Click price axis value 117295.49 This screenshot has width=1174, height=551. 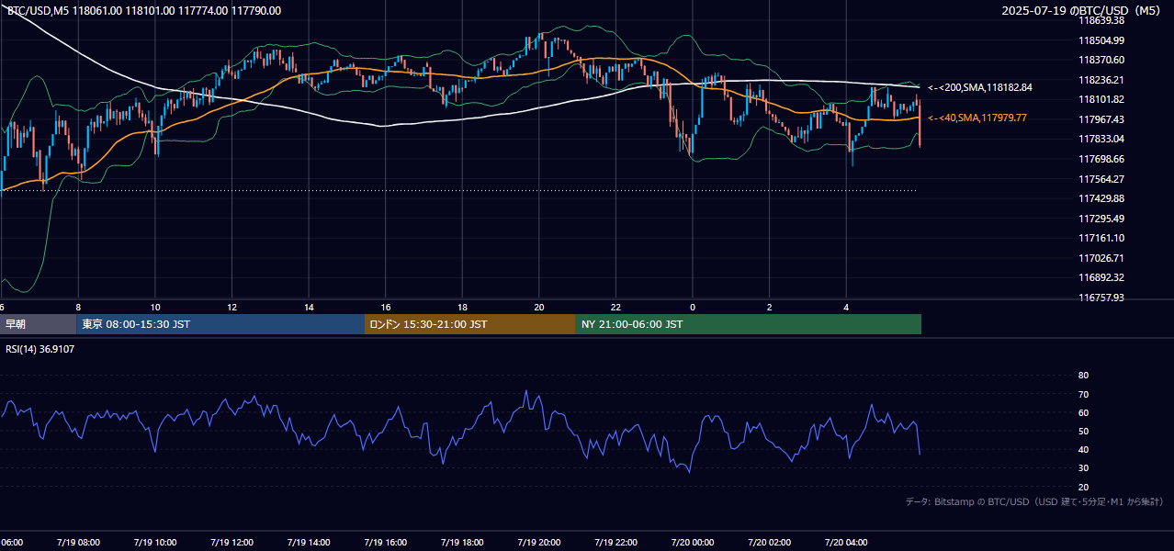click(1102, 219)
